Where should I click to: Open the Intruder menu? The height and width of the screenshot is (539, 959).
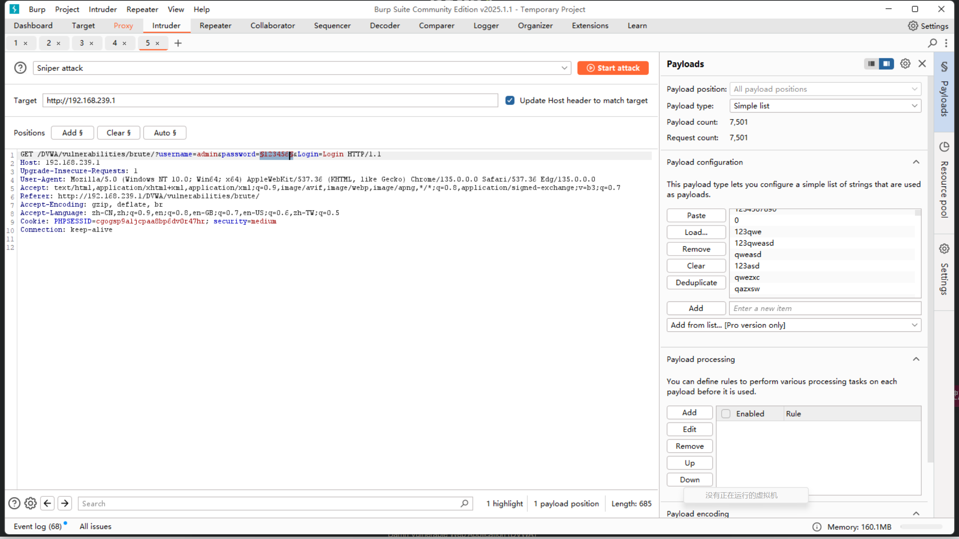coord(103,9)
